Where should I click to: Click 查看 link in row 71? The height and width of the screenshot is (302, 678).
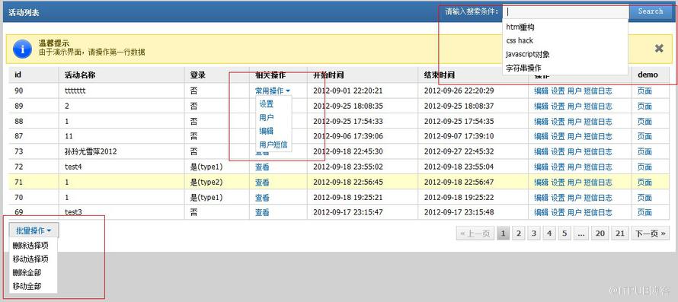pyautogui.click(x=262, y=183)
